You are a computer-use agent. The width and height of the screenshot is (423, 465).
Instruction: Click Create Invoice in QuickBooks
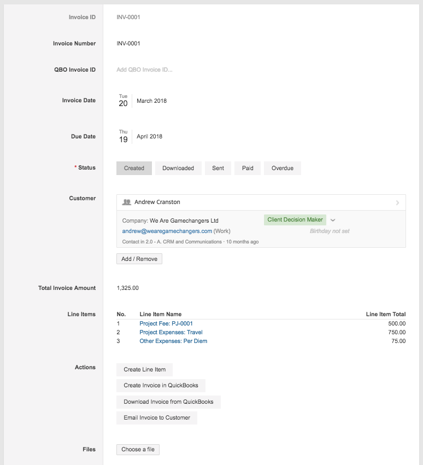coord(161,385)
